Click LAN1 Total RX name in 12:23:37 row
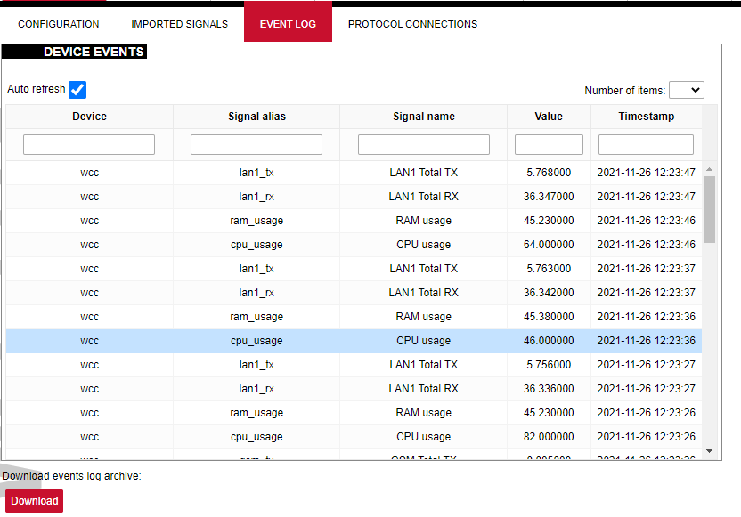Screen dimensions: 741x517 [x=423, y=293]
